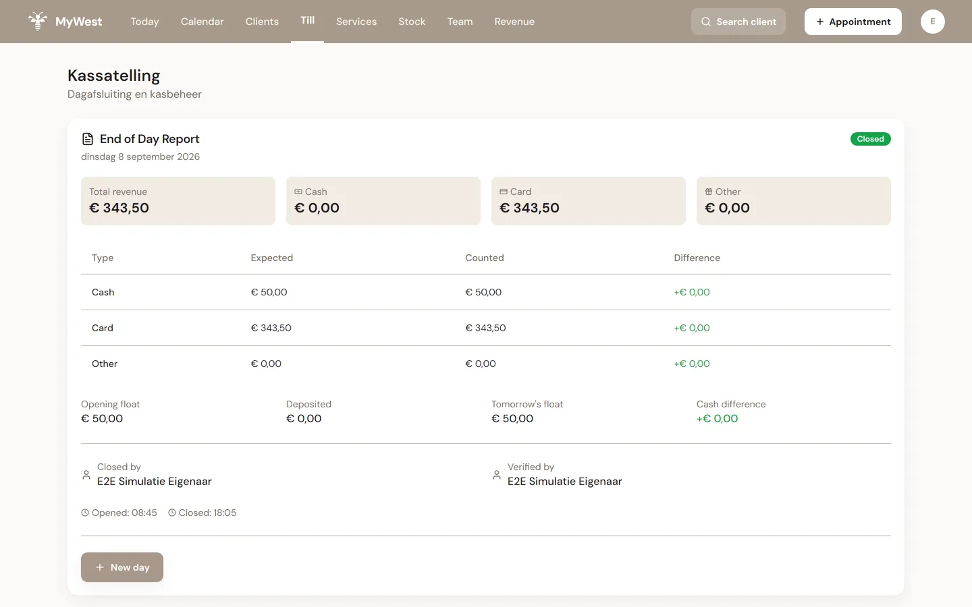Click the clock icon next to Opened: 08:45
The image size is (972, 607).
point(85,513)
